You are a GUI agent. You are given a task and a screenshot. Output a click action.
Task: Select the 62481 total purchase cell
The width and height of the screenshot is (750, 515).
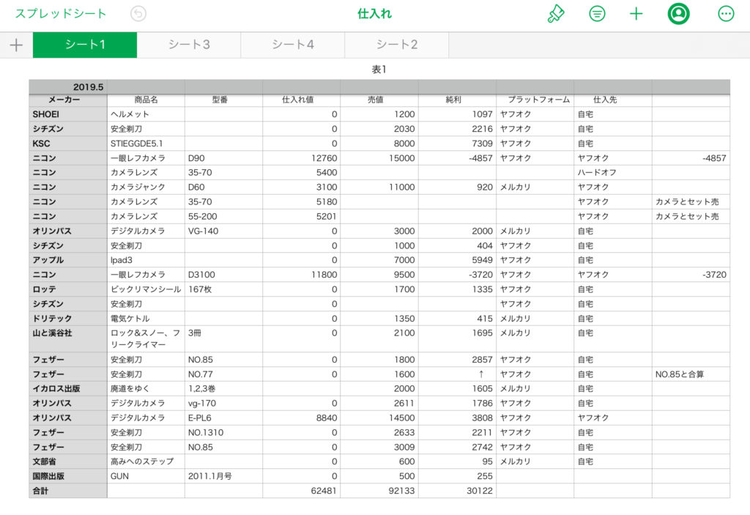click(x=301, y=491)
